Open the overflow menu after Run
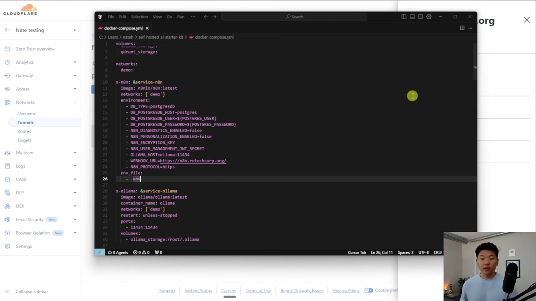The image size is (536, 301). (x=193, y=17)
